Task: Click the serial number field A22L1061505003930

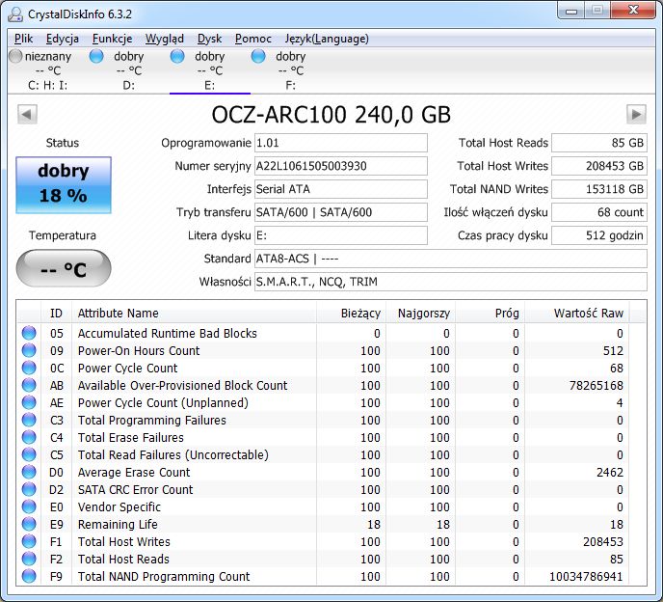Action: 341,166
